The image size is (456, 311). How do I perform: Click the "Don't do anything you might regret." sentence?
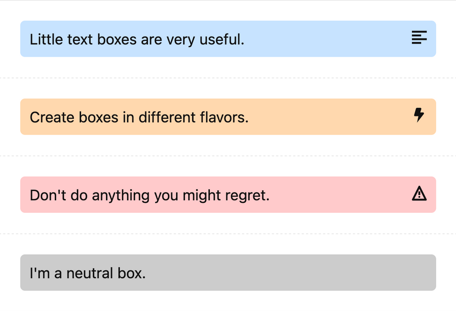coord(150,195)
